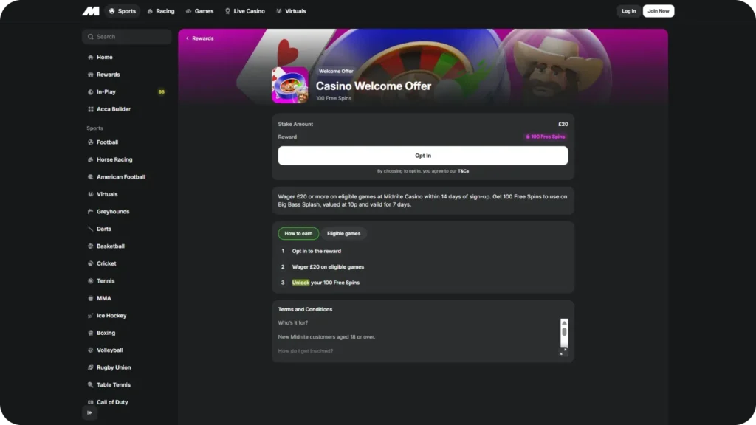
Task: Click the Join Now button
Action: click(x=658, y=11)
